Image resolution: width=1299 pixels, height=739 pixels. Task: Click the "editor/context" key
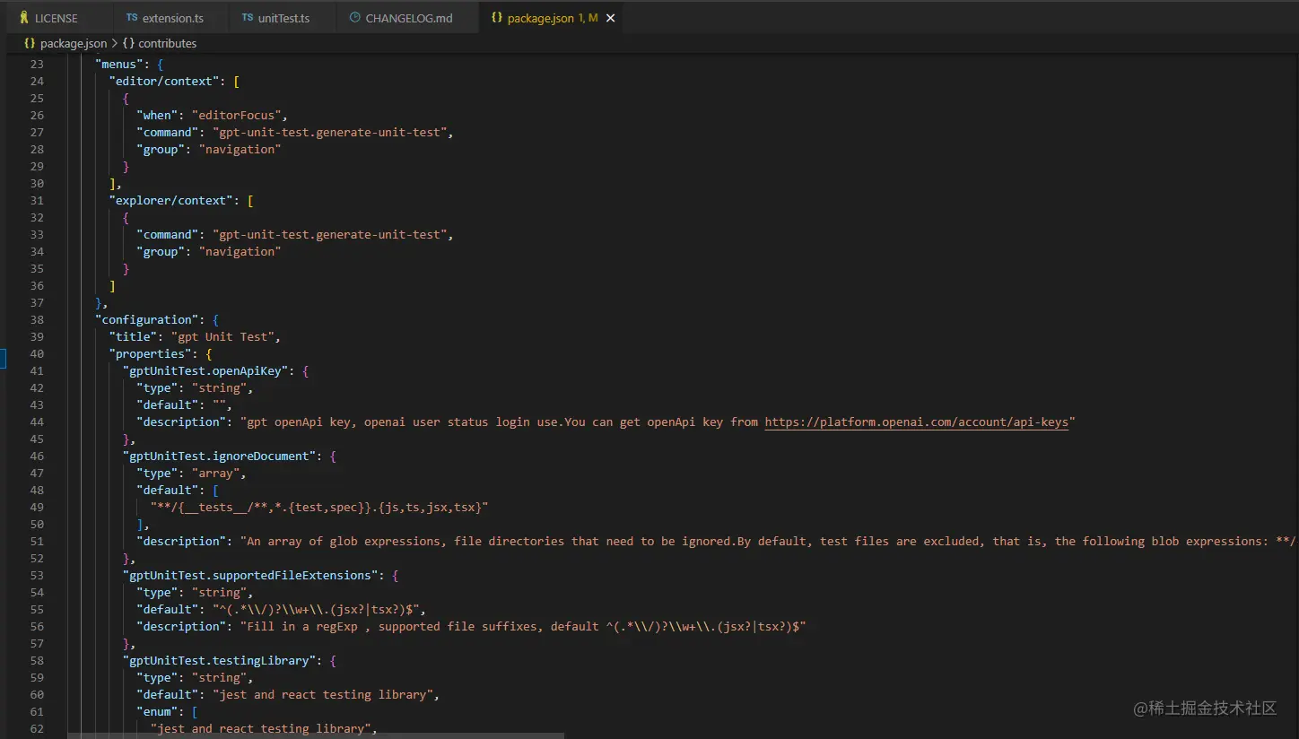tap(163, 81)
